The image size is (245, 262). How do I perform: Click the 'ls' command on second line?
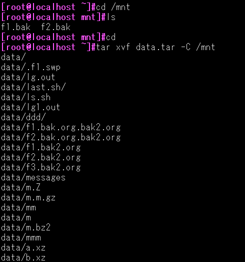click(x=111, y=17)
